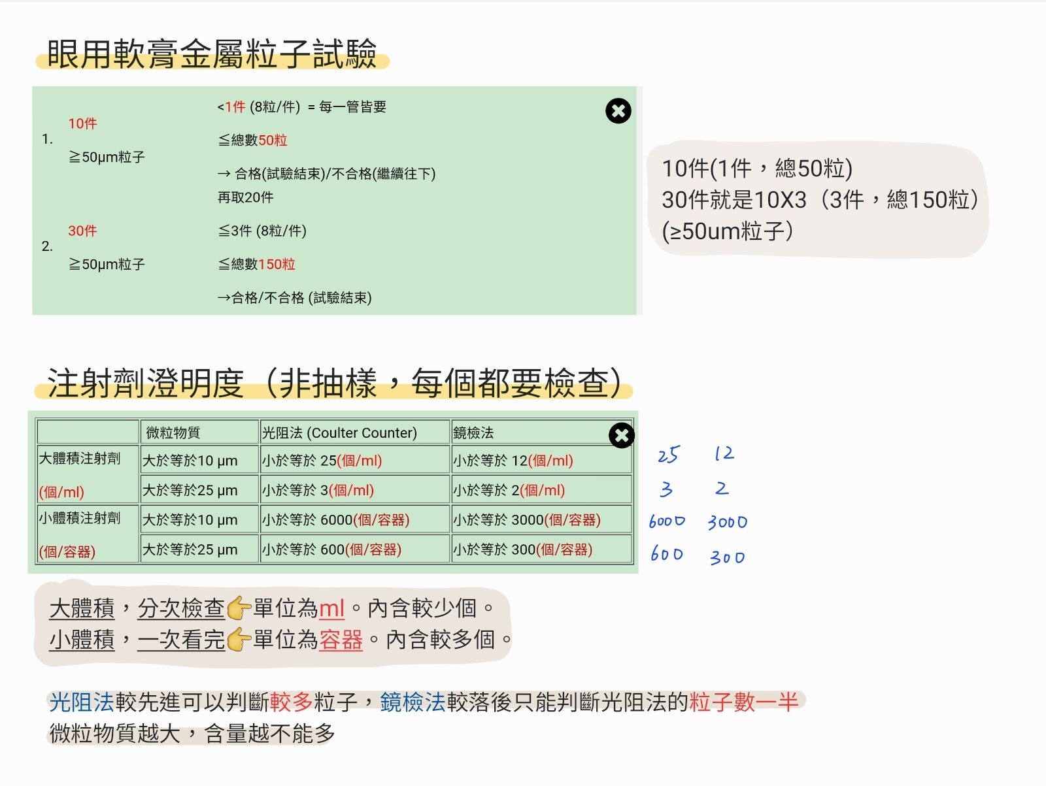
Task: Click the pointing-hand emoji after 一次看完
Action: click(239, 640)
